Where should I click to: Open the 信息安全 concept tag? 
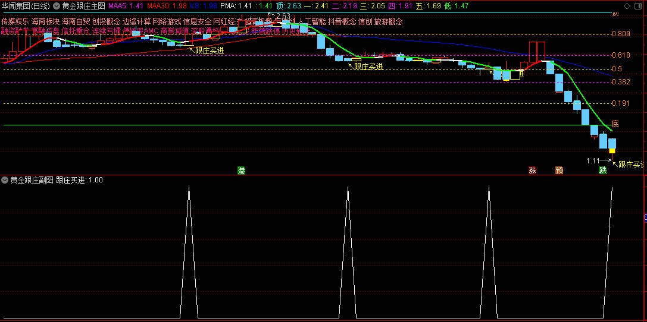point(197,22)
